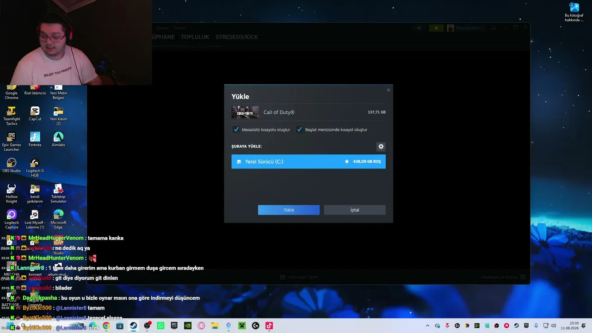The width and height of the screenshot is (592, 333).
Task: Click Steam icon in system tray
Action: point(517,326)
